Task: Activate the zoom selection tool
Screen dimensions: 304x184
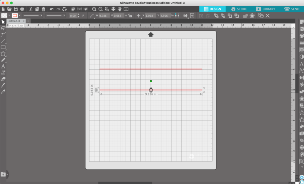Action: (x=107, y=9)
